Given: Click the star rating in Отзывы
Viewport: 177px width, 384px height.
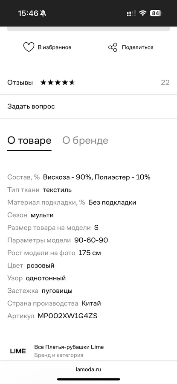Looking at the screenshot, I should point(58,82).
